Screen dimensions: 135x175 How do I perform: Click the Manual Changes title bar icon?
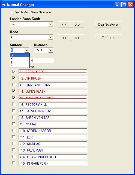4,5
